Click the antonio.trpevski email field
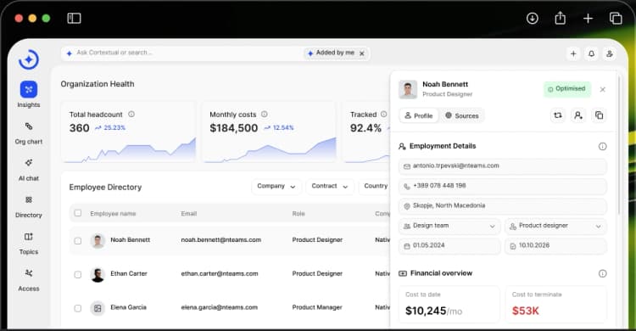The image size is (636, 331). pyautogui.click(x=503, y=166)
